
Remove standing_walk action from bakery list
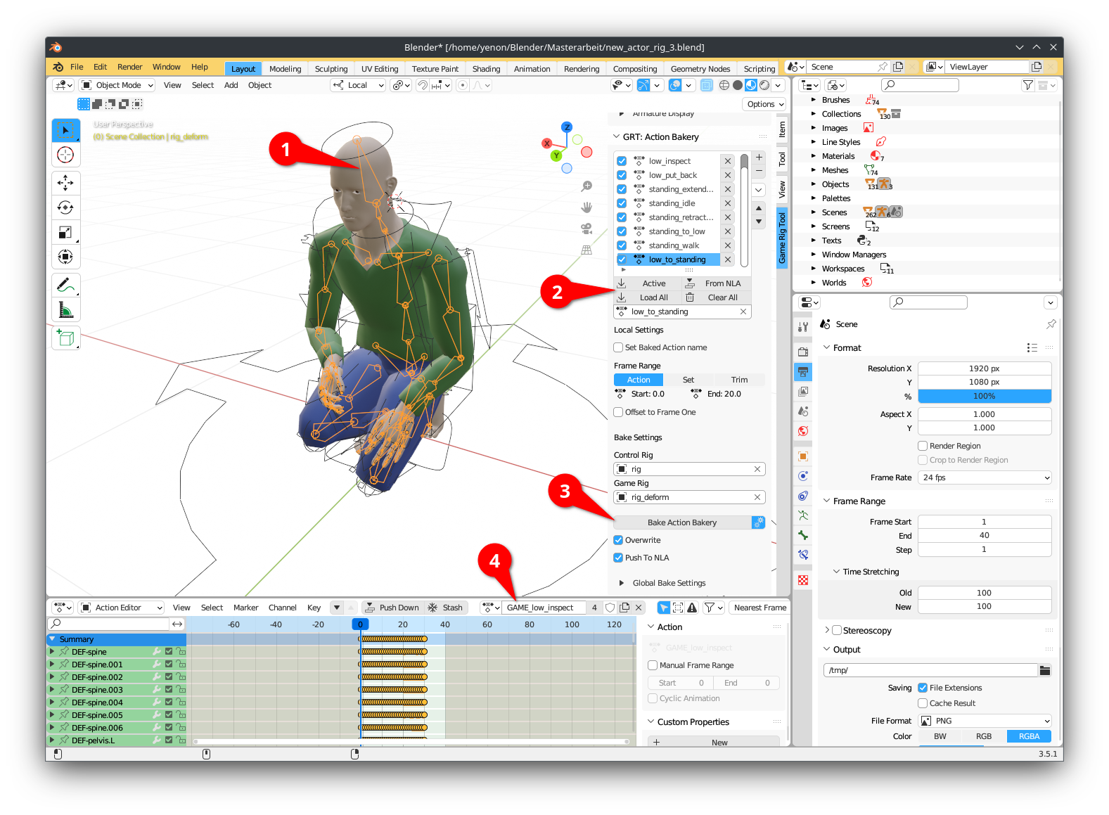pyautogui.click(x=728, y=245)
